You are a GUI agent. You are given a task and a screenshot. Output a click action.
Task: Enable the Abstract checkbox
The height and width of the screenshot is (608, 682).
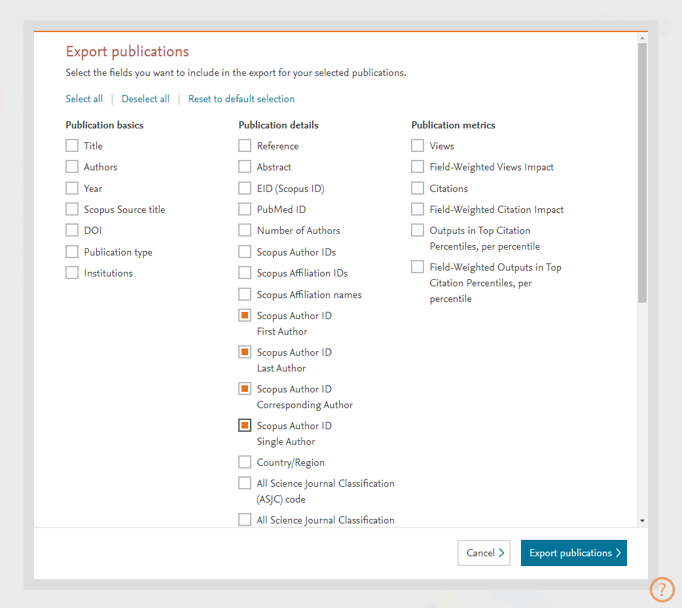pos(245,166)
